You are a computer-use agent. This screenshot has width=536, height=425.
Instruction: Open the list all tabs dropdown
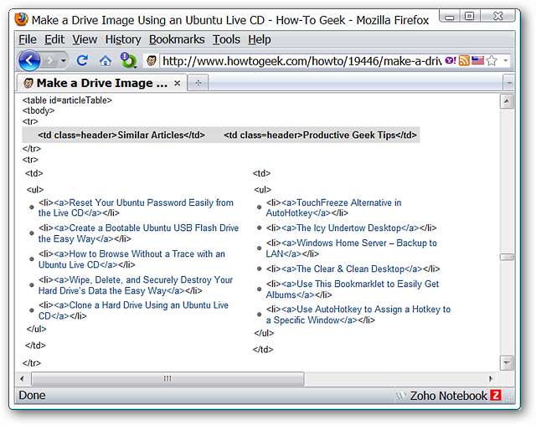(508, 83)
